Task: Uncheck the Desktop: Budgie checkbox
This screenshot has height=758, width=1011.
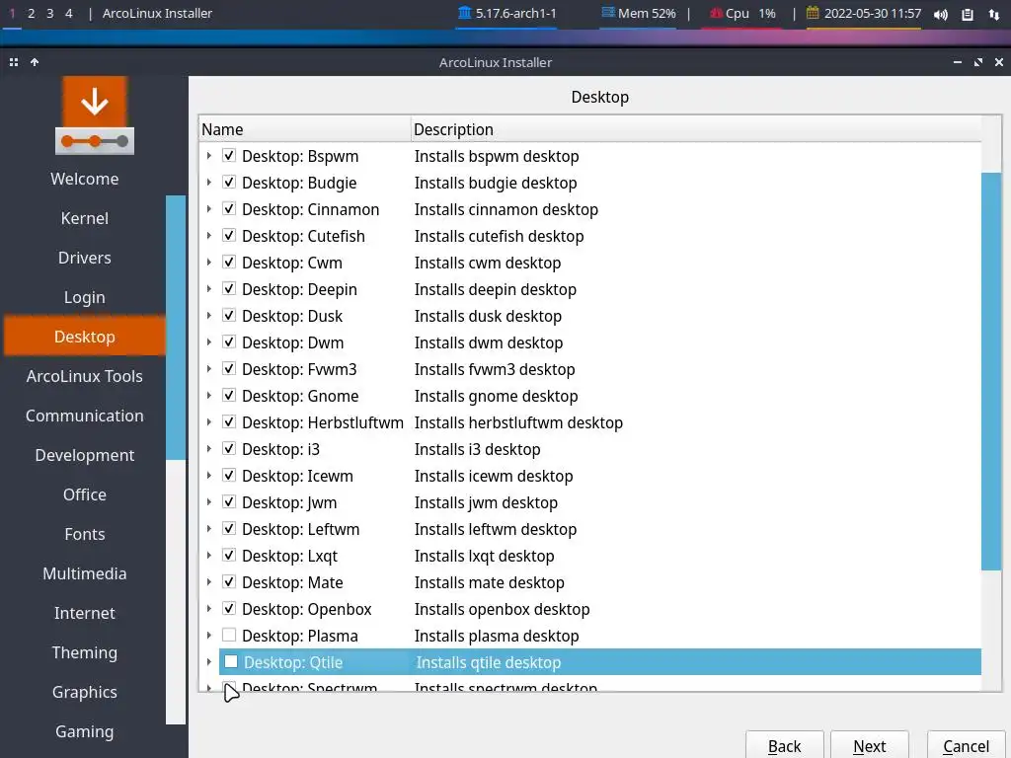Action: (x=229, y=182)
